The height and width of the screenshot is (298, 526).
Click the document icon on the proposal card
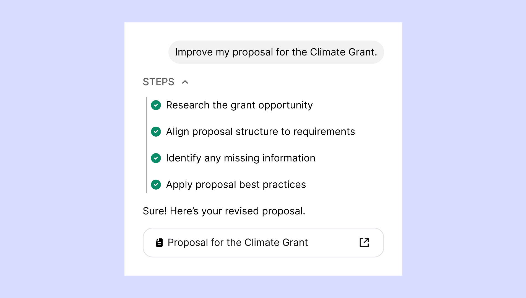click(x=159, y=242)
